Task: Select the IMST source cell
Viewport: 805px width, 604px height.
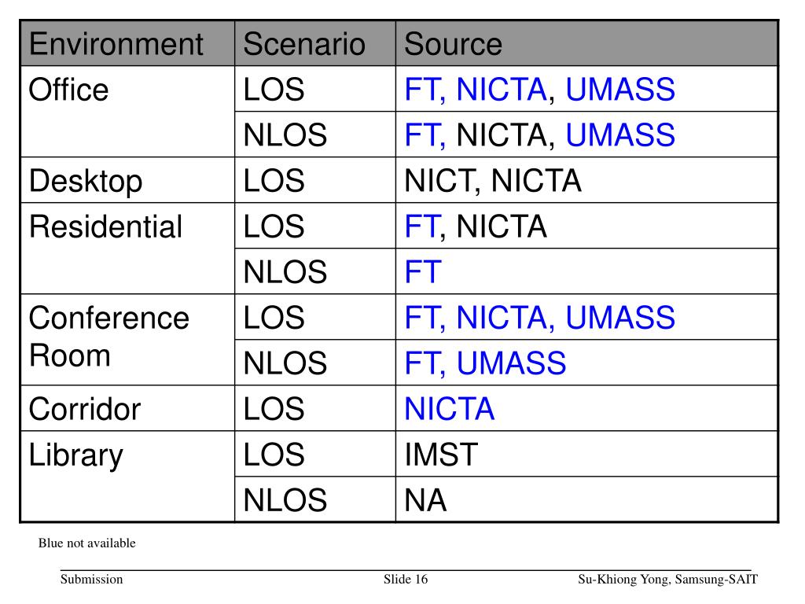Action: [586, 455]
